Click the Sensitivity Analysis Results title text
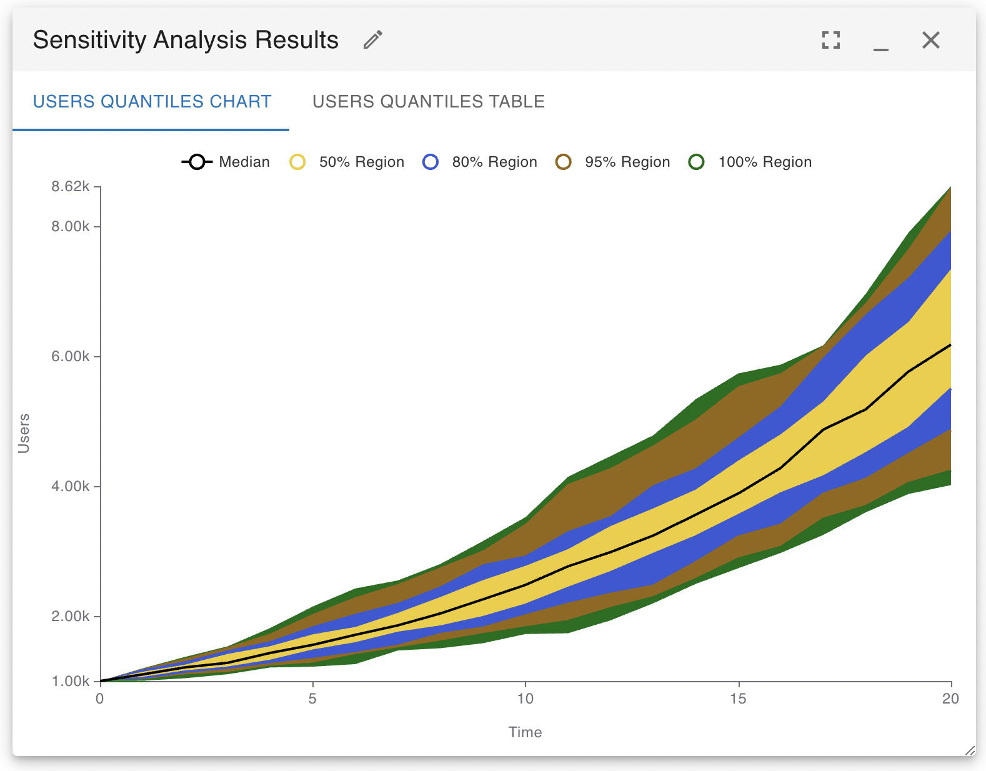The height and width of the screenshot is (771, 986). point(186,40)
